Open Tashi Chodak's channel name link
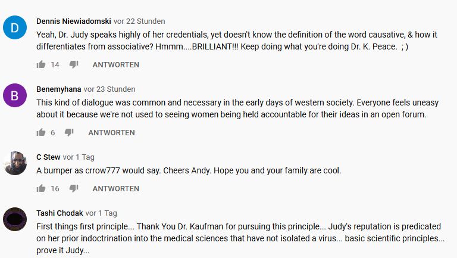This screenshot has width=457, height=258. [x=60, y=213]
